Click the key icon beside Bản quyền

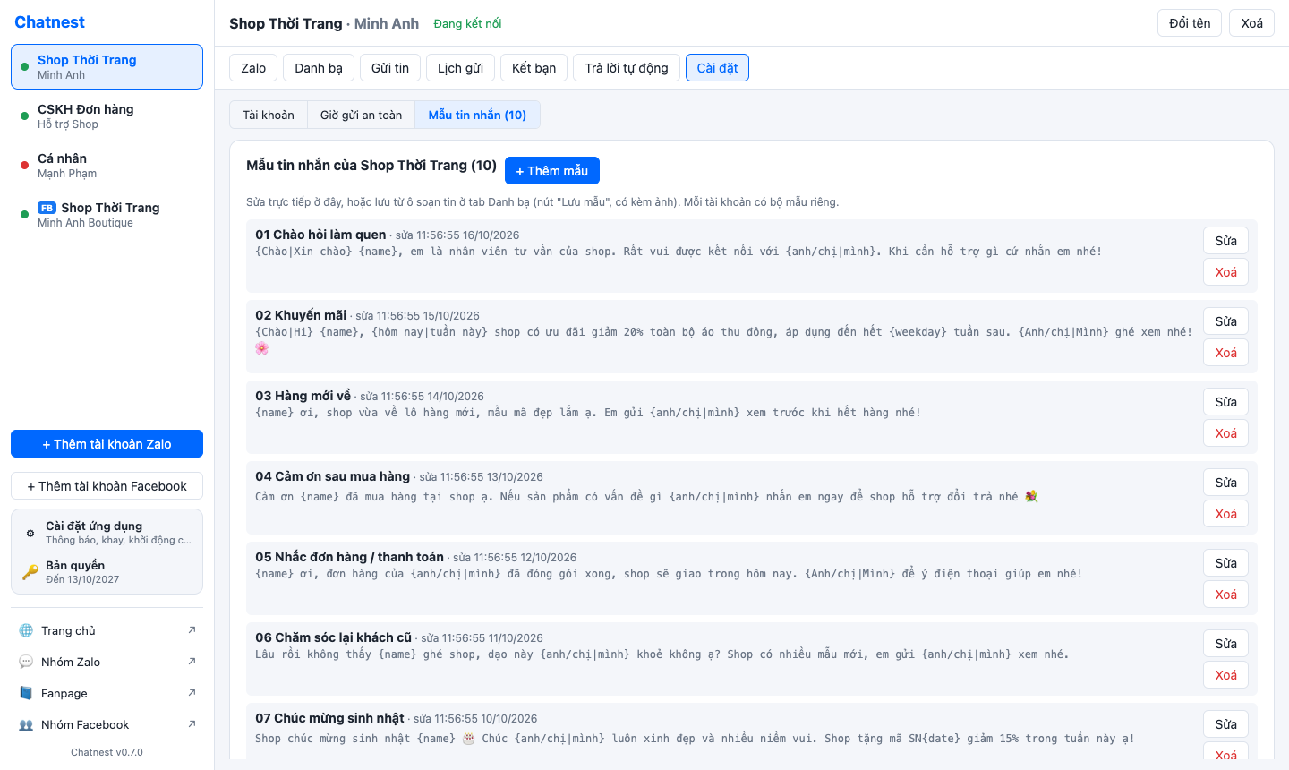point(30,571)
